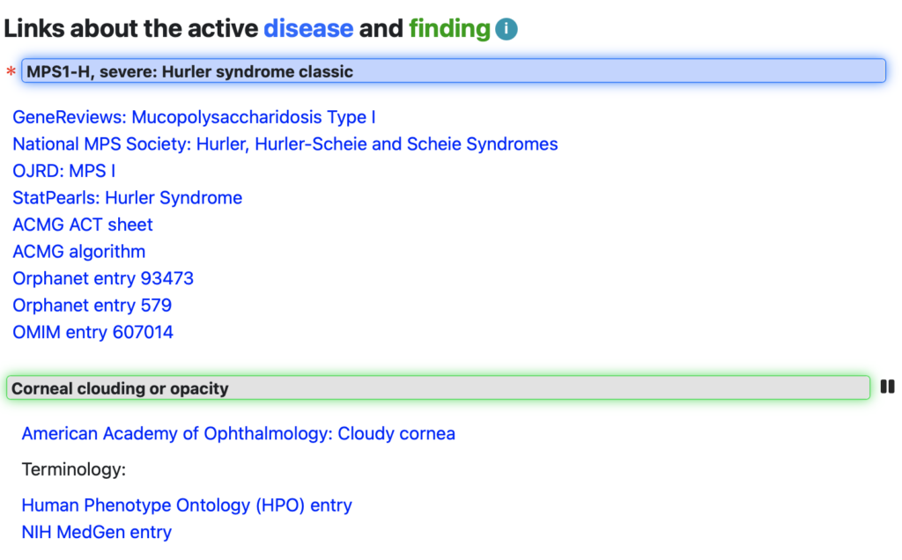
Task: Click the green word 'finding' in heading
Action: coord(449,29)
